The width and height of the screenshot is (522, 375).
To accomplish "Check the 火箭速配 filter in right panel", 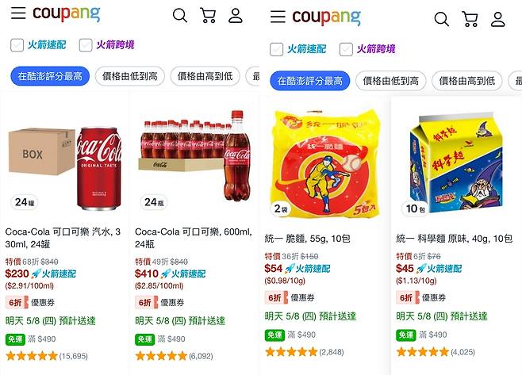I will pos(276,49).
